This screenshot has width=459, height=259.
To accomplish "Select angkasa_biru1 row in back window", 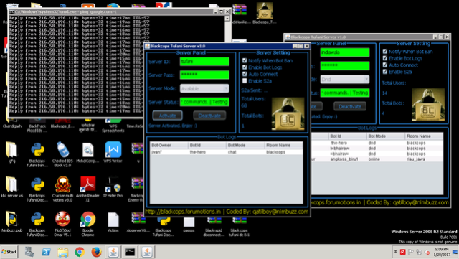I will pyautogui.click(x=377, y=159).
